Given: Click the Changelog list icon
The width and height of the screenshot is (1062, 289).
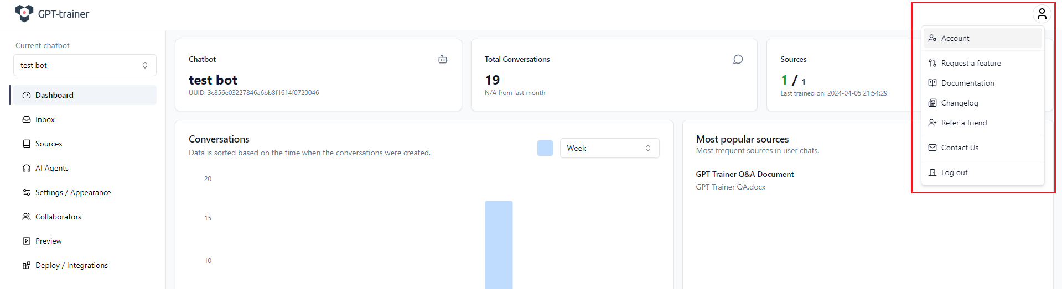Looking at the screenshot, I should (x=933, y=103).
